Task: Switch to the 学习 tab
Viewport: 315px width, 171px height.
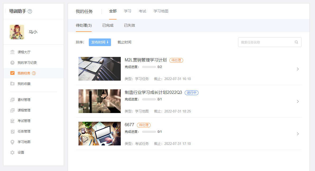Action: (128, 11)
